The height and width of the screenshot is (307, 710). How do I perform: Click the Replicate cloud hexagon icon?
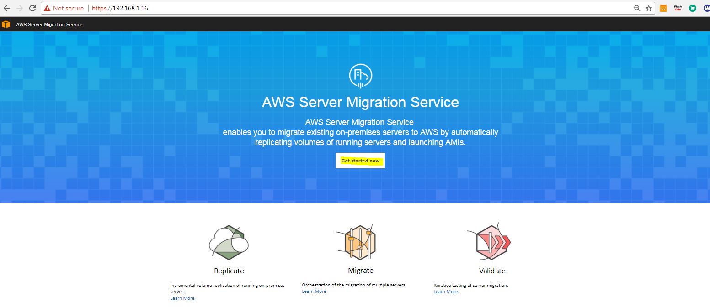coord(229,243)
